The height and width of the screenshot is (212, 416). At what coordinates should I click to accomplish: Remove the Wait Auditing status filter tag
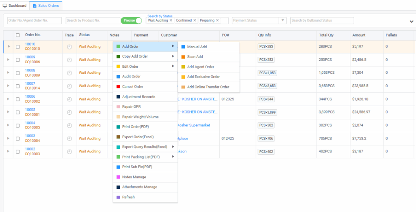(171, 20)
